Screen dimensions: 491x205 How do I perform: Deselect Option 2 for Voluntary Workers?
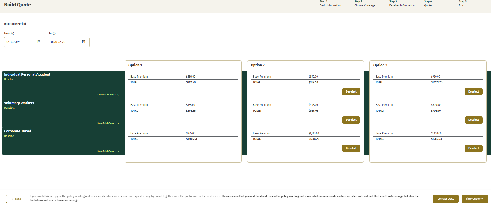(351, 120)
